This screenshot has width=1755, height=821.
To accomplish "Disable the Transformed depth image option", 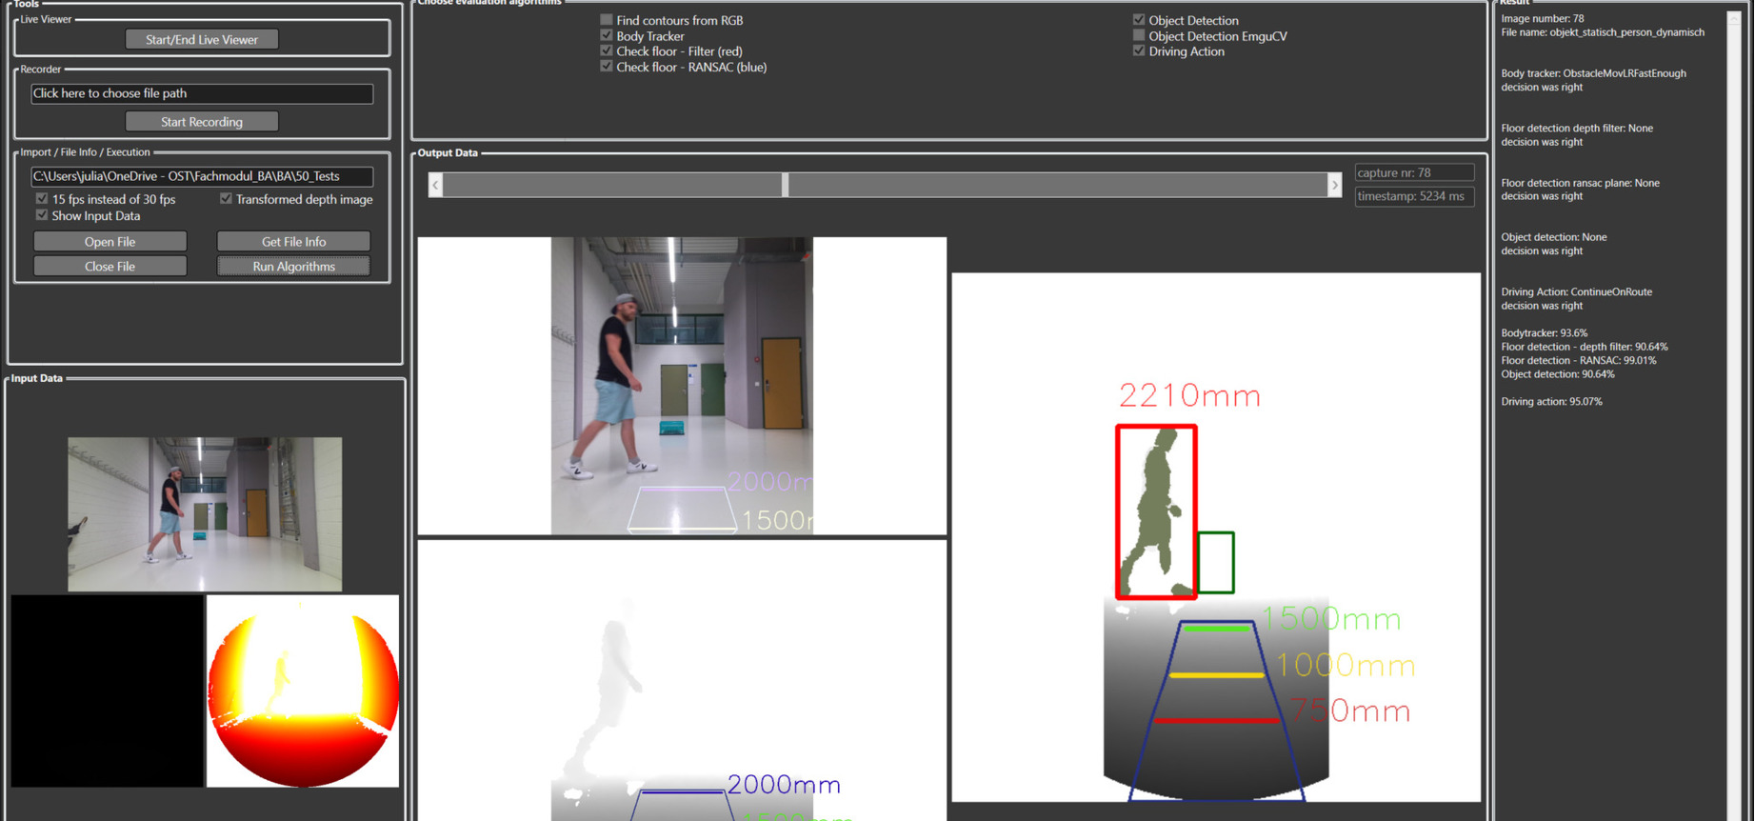I will point(226,199).
